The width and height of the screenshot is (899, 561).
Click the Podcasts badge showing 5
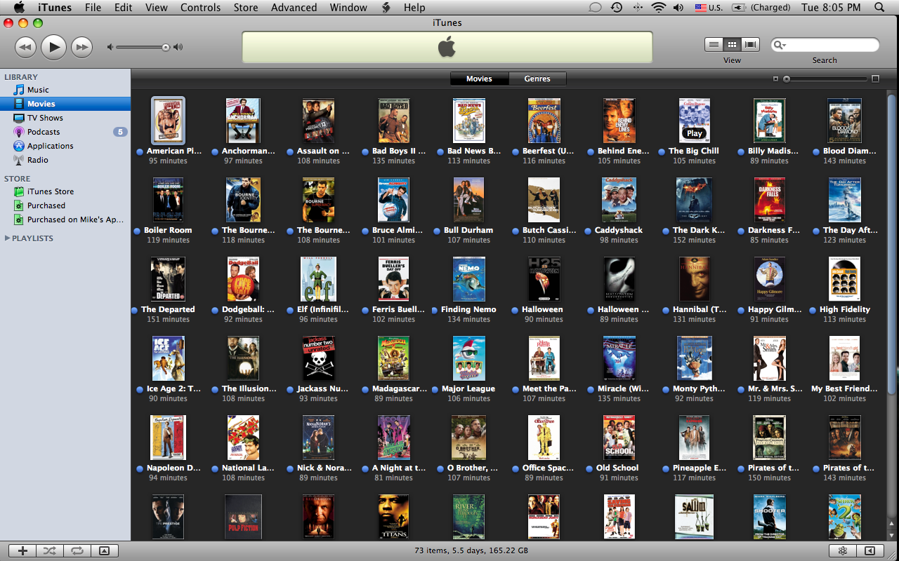coord(120,132)
